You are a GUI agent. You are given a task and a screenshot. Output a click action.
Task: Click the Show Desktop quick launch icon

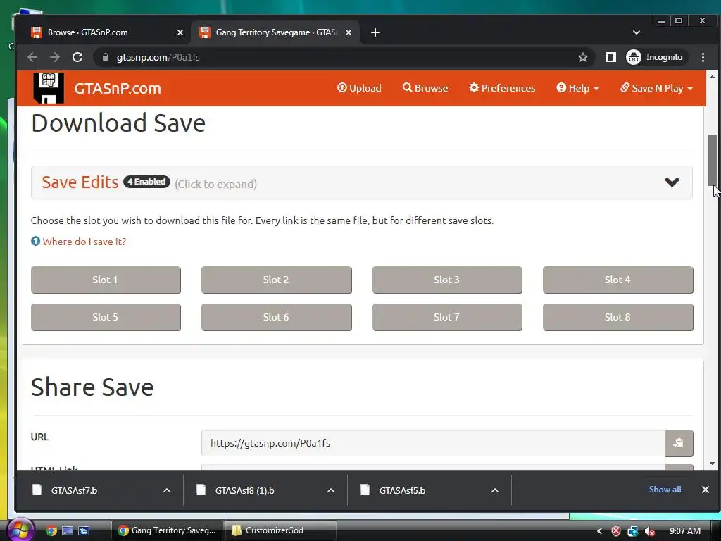pyautogui.click(x=68, y=530)
